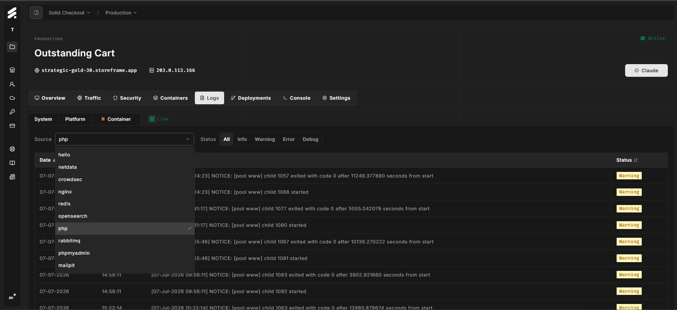This screenshot has width=677, height=310.
Task: Choose rabbitmq from the Source list
Action: 125,241
